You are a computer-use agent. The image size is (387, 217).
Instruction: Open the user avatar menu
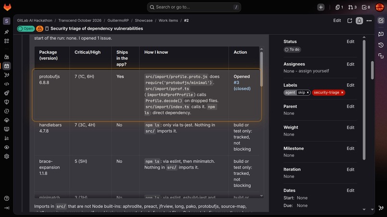tap(380, 7)
